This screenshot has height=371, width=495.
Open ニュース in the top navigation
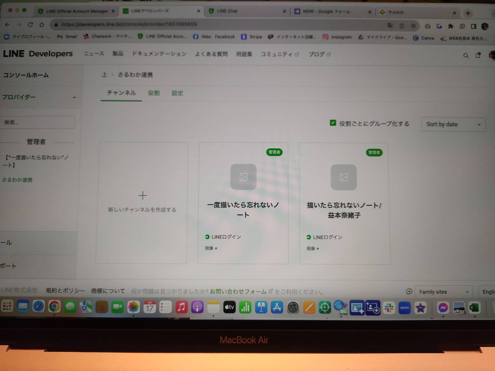(x=94, y=54)
